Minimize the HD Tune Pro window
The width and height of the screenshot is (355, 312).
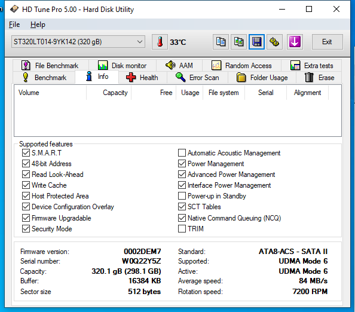(x=282, y=10)
